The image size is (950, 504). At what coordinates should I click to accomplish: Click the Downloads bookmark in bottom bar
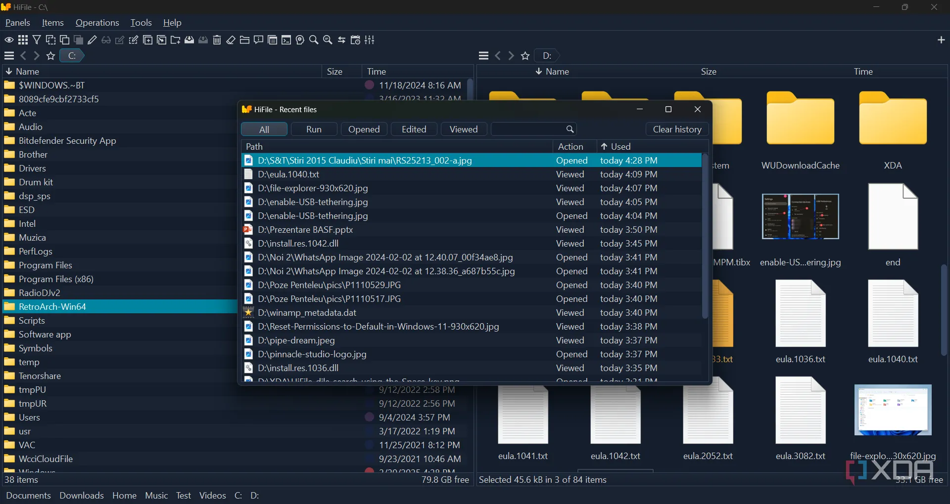(82, 496)
